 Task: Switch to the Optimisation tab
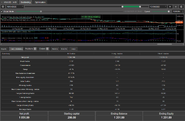click(x=40, y=2)
